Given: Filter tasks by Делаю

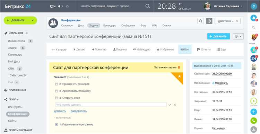Looking at the screenshot, I should [79, 50].
